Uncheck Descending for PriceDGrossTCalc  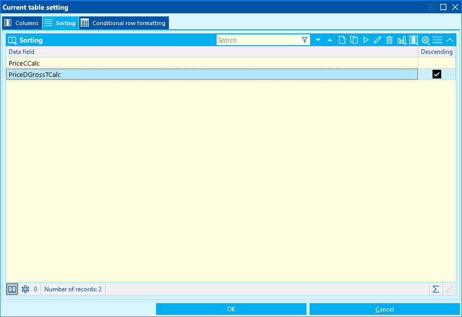(x=437, y=74)
